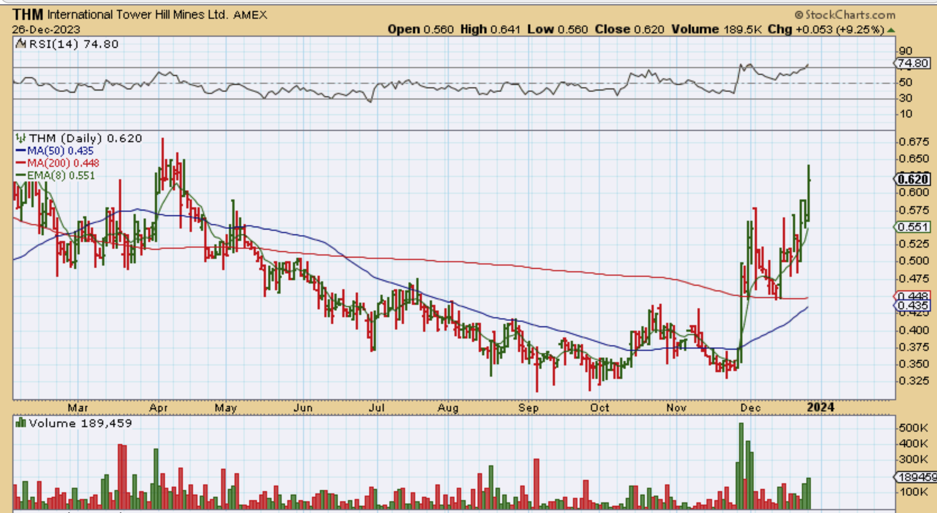Click the Dec month label on time axis
Viewport: 937px width, 513px height.
[750, 408]
